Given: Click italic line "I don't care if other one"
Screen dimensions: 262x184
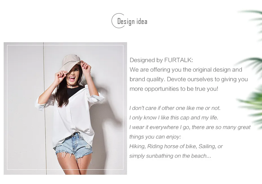Looking at the screenshot, I should [x=175, y=108].
